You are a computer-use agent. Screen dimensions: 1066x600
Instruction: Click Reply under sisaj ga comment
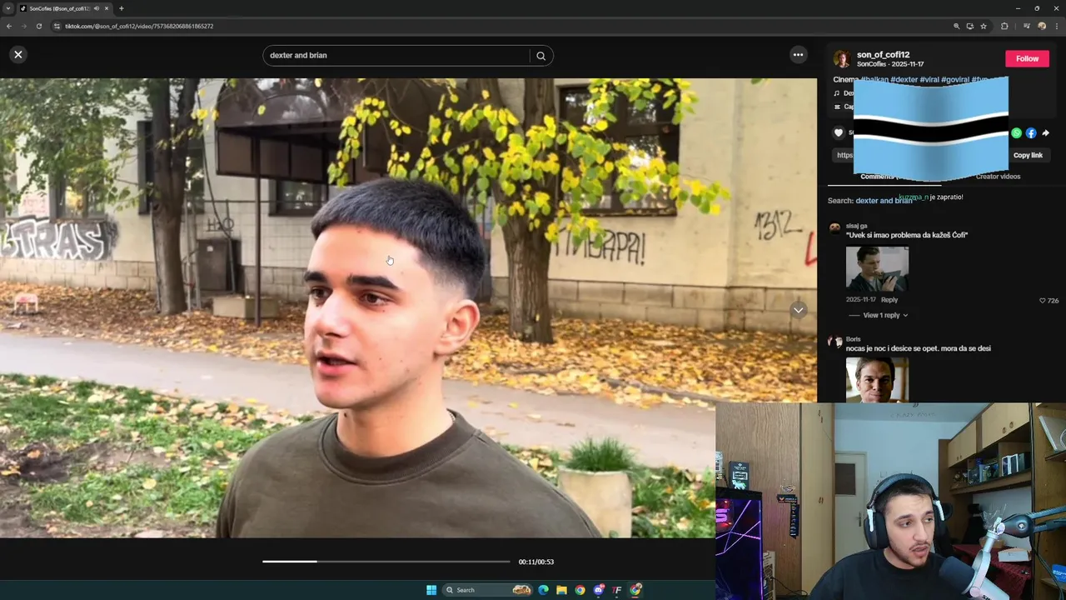point(889,300)
